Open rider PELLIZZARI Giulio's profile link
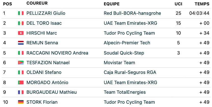This screenshot has height=107, width=212. coord(46,13)
